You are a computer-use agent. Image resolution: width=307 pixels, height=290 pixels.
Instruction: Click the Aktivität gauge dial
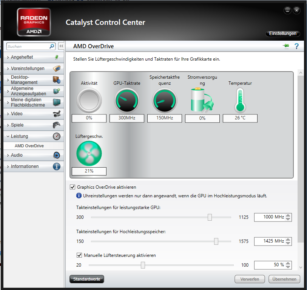coord(89,101)
